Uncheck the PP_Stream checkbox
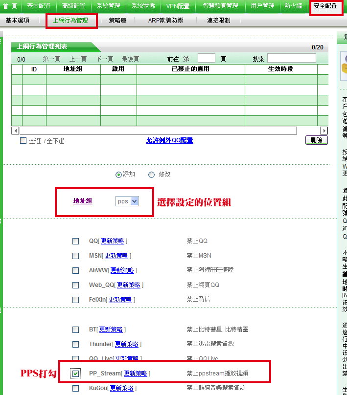Image resolution: width=347 pixels, height=395 pixels. 75,373
